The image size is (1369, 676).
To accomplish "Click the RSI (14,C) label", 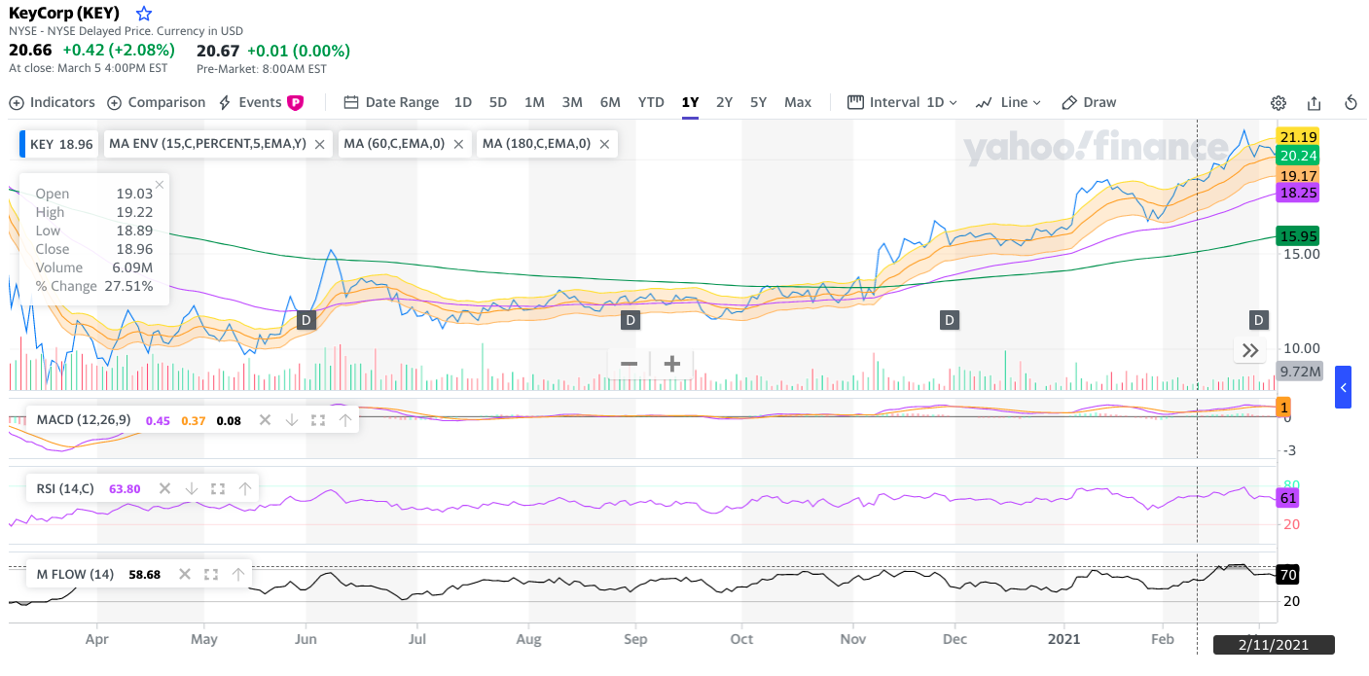I will pos(65,488).
